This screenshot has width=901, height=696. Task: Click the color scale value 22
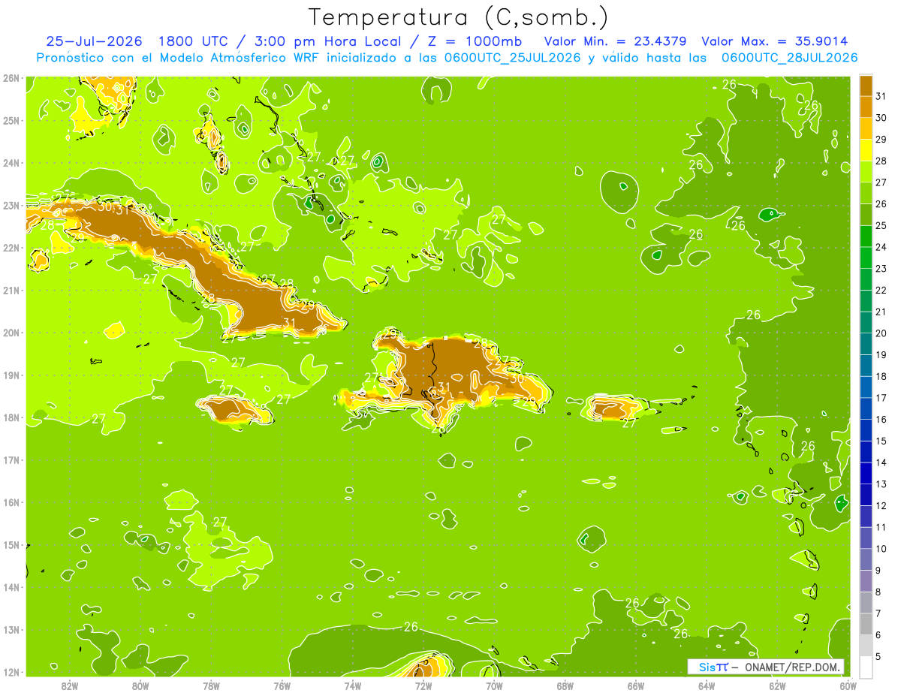pyautogui.click(x=881, y=291)
